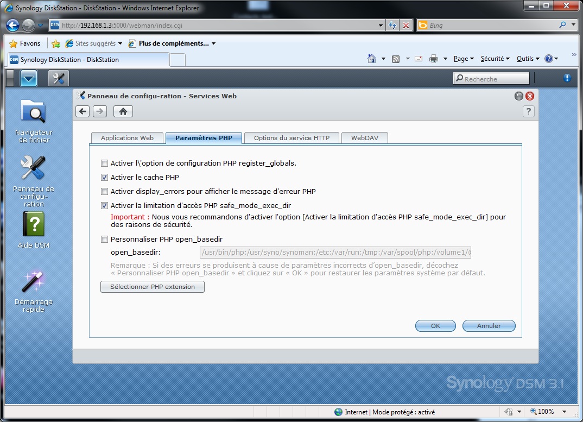Click the RSS feeds icon
Screen dimensions: 583x422
coord(396,59)
